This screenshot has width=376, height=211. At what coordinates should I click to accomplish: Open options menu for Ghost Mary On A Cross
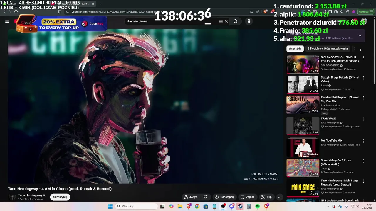[364, 161]
